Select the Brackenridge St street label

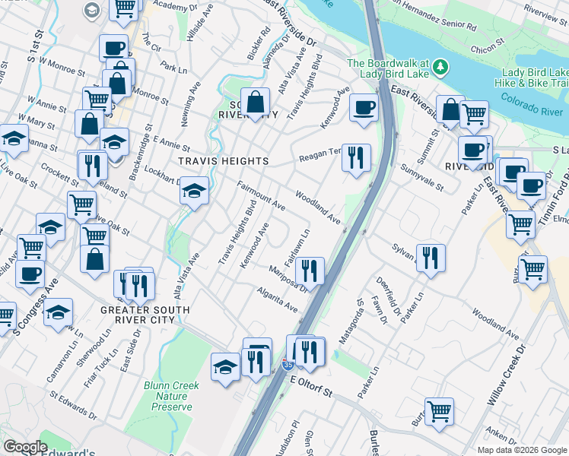(x=141, y=152)
